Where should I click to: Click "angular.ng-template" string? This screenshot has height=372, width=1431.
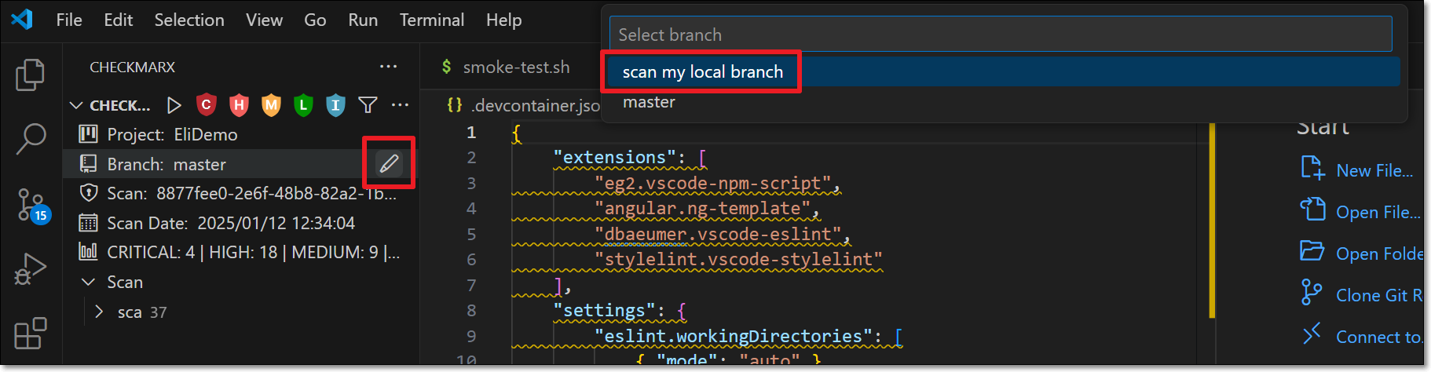703,208
